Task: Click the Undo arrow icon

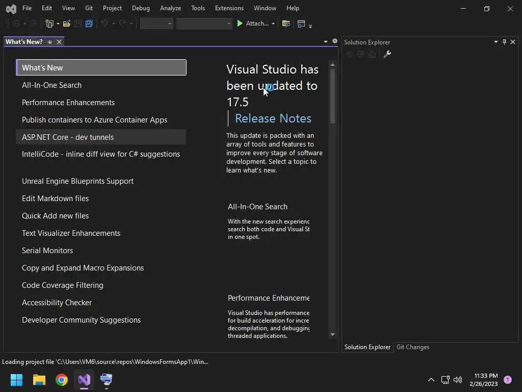Action: 105,23
